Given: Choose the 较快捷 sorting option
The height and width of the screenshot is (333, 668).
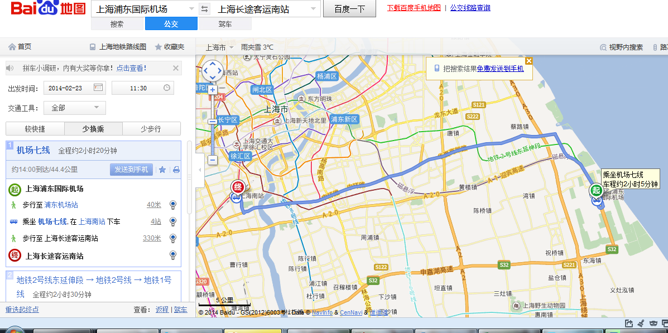Looking at the screenshot, I should [x=35, y=129].
